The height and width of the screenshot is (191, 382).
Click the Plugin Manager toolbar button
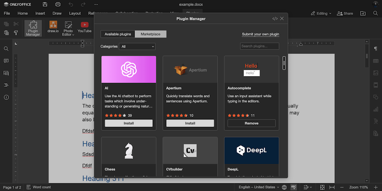click(33, 28)
